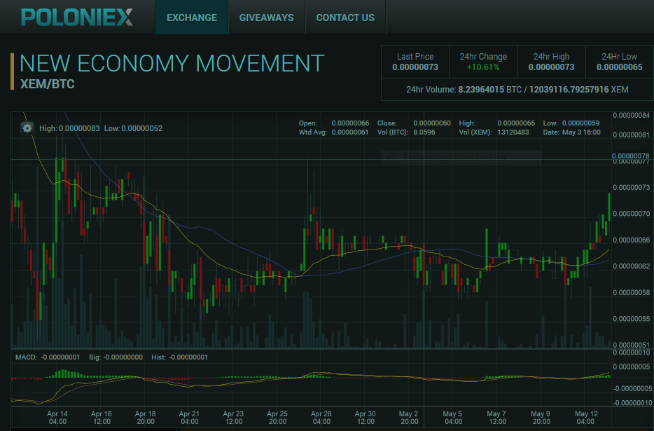The width and height of the screenshot is (654, 431).
Task: Open the Contact Us tab
Action: 345,18
